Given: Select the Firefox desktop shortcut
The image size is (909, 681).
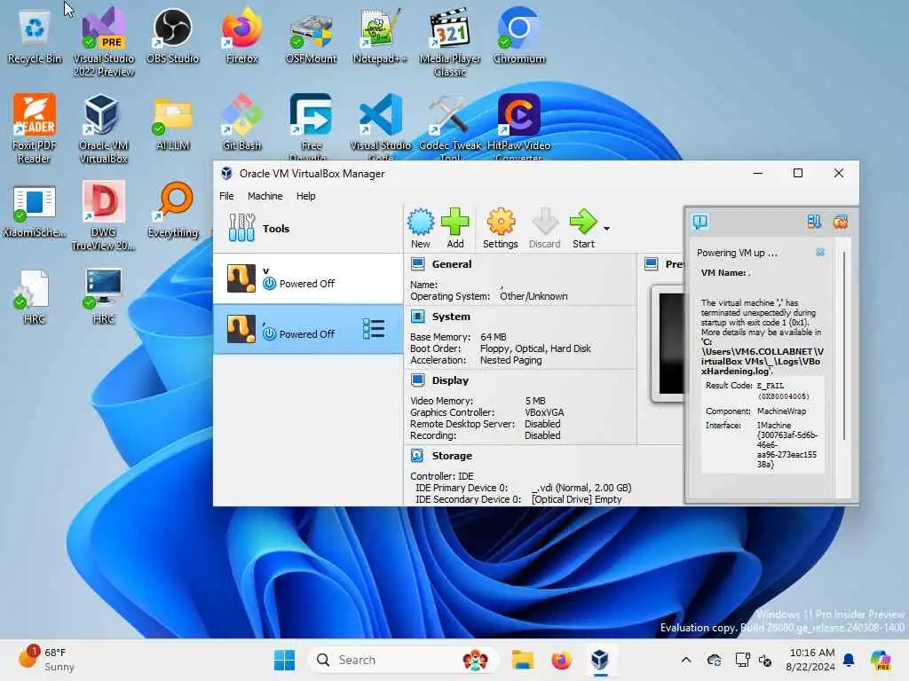Looking at the screenshot, I should [x=241, y=35].
